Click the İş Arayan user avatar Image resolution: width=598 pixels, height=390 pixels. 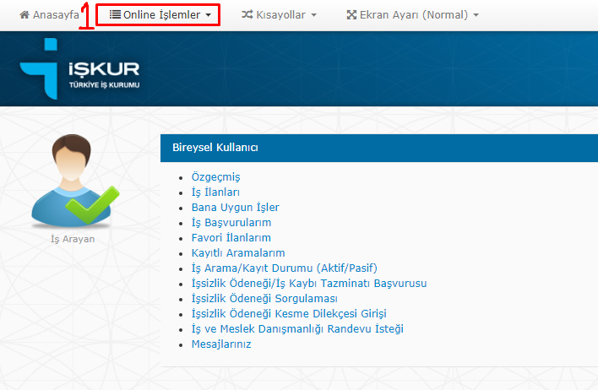click(75, 181)
